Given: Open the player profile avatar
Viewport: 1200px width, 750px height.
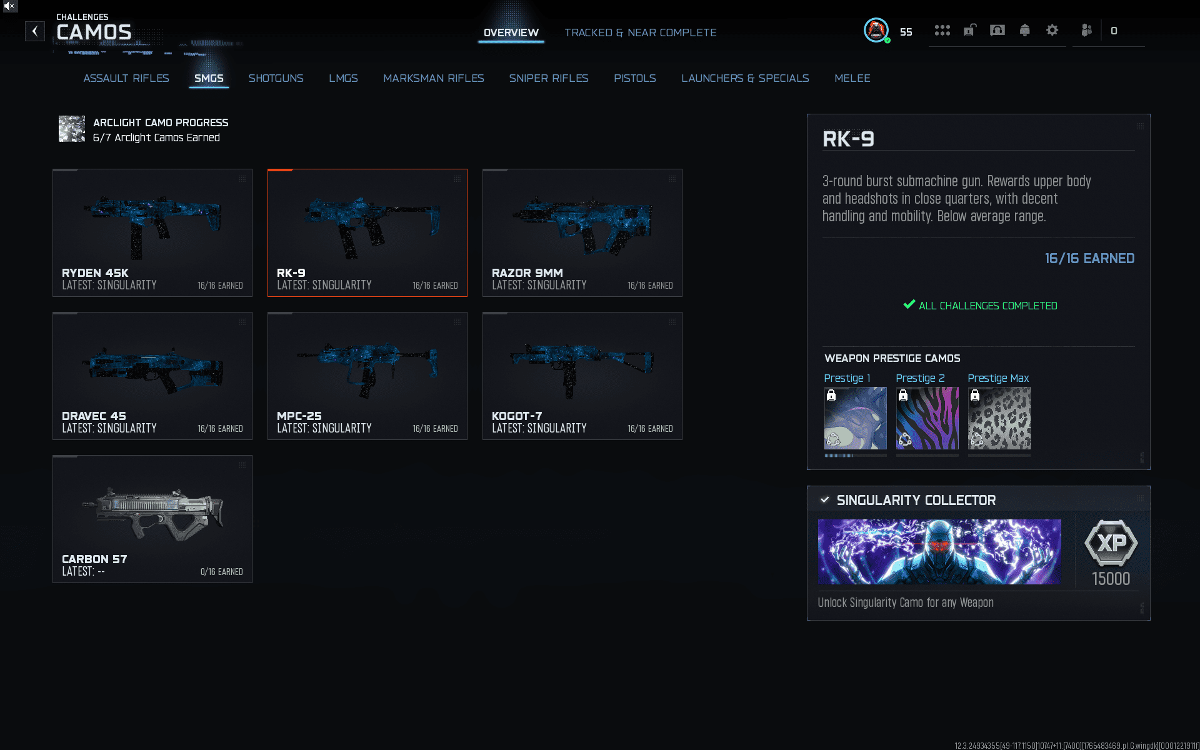Looking at the screenshot, I should point(876,30).
